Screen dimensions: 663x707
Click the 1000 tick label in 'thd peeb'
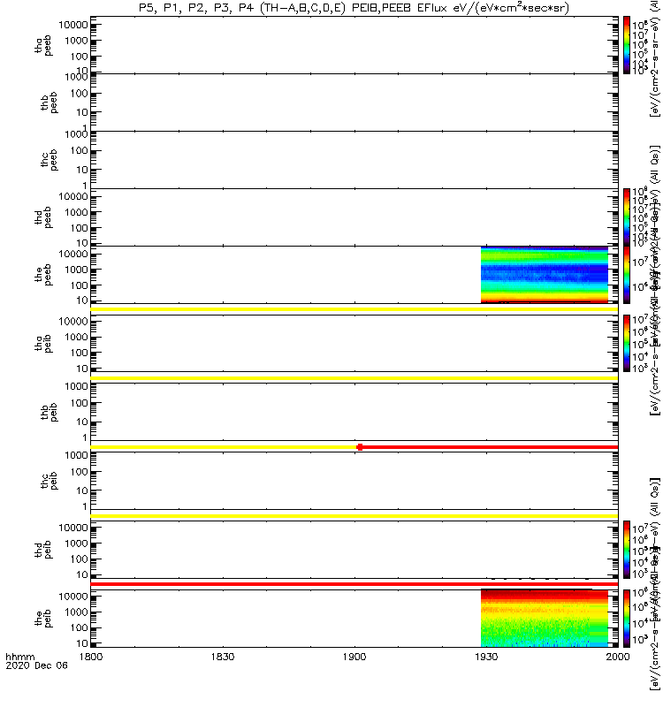76,212
